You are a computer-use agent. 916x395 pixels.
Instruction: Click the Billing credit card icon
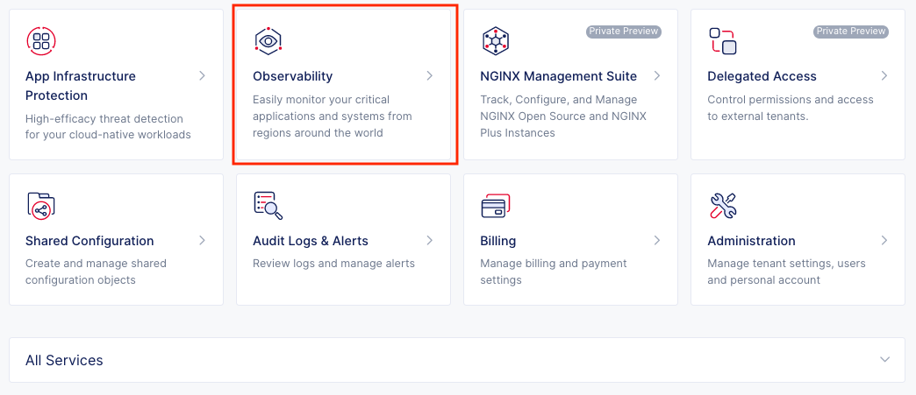click(496, 206)
